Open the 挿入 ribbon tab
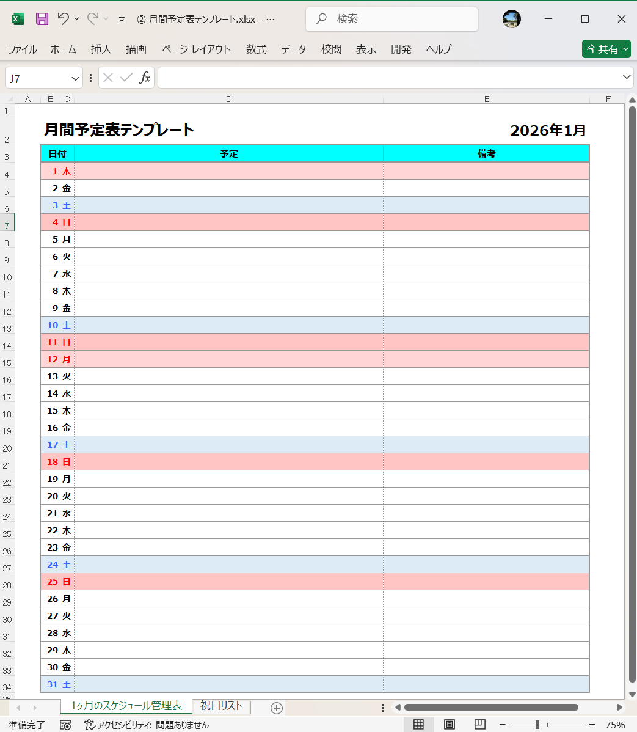 [x=101, y=49]
